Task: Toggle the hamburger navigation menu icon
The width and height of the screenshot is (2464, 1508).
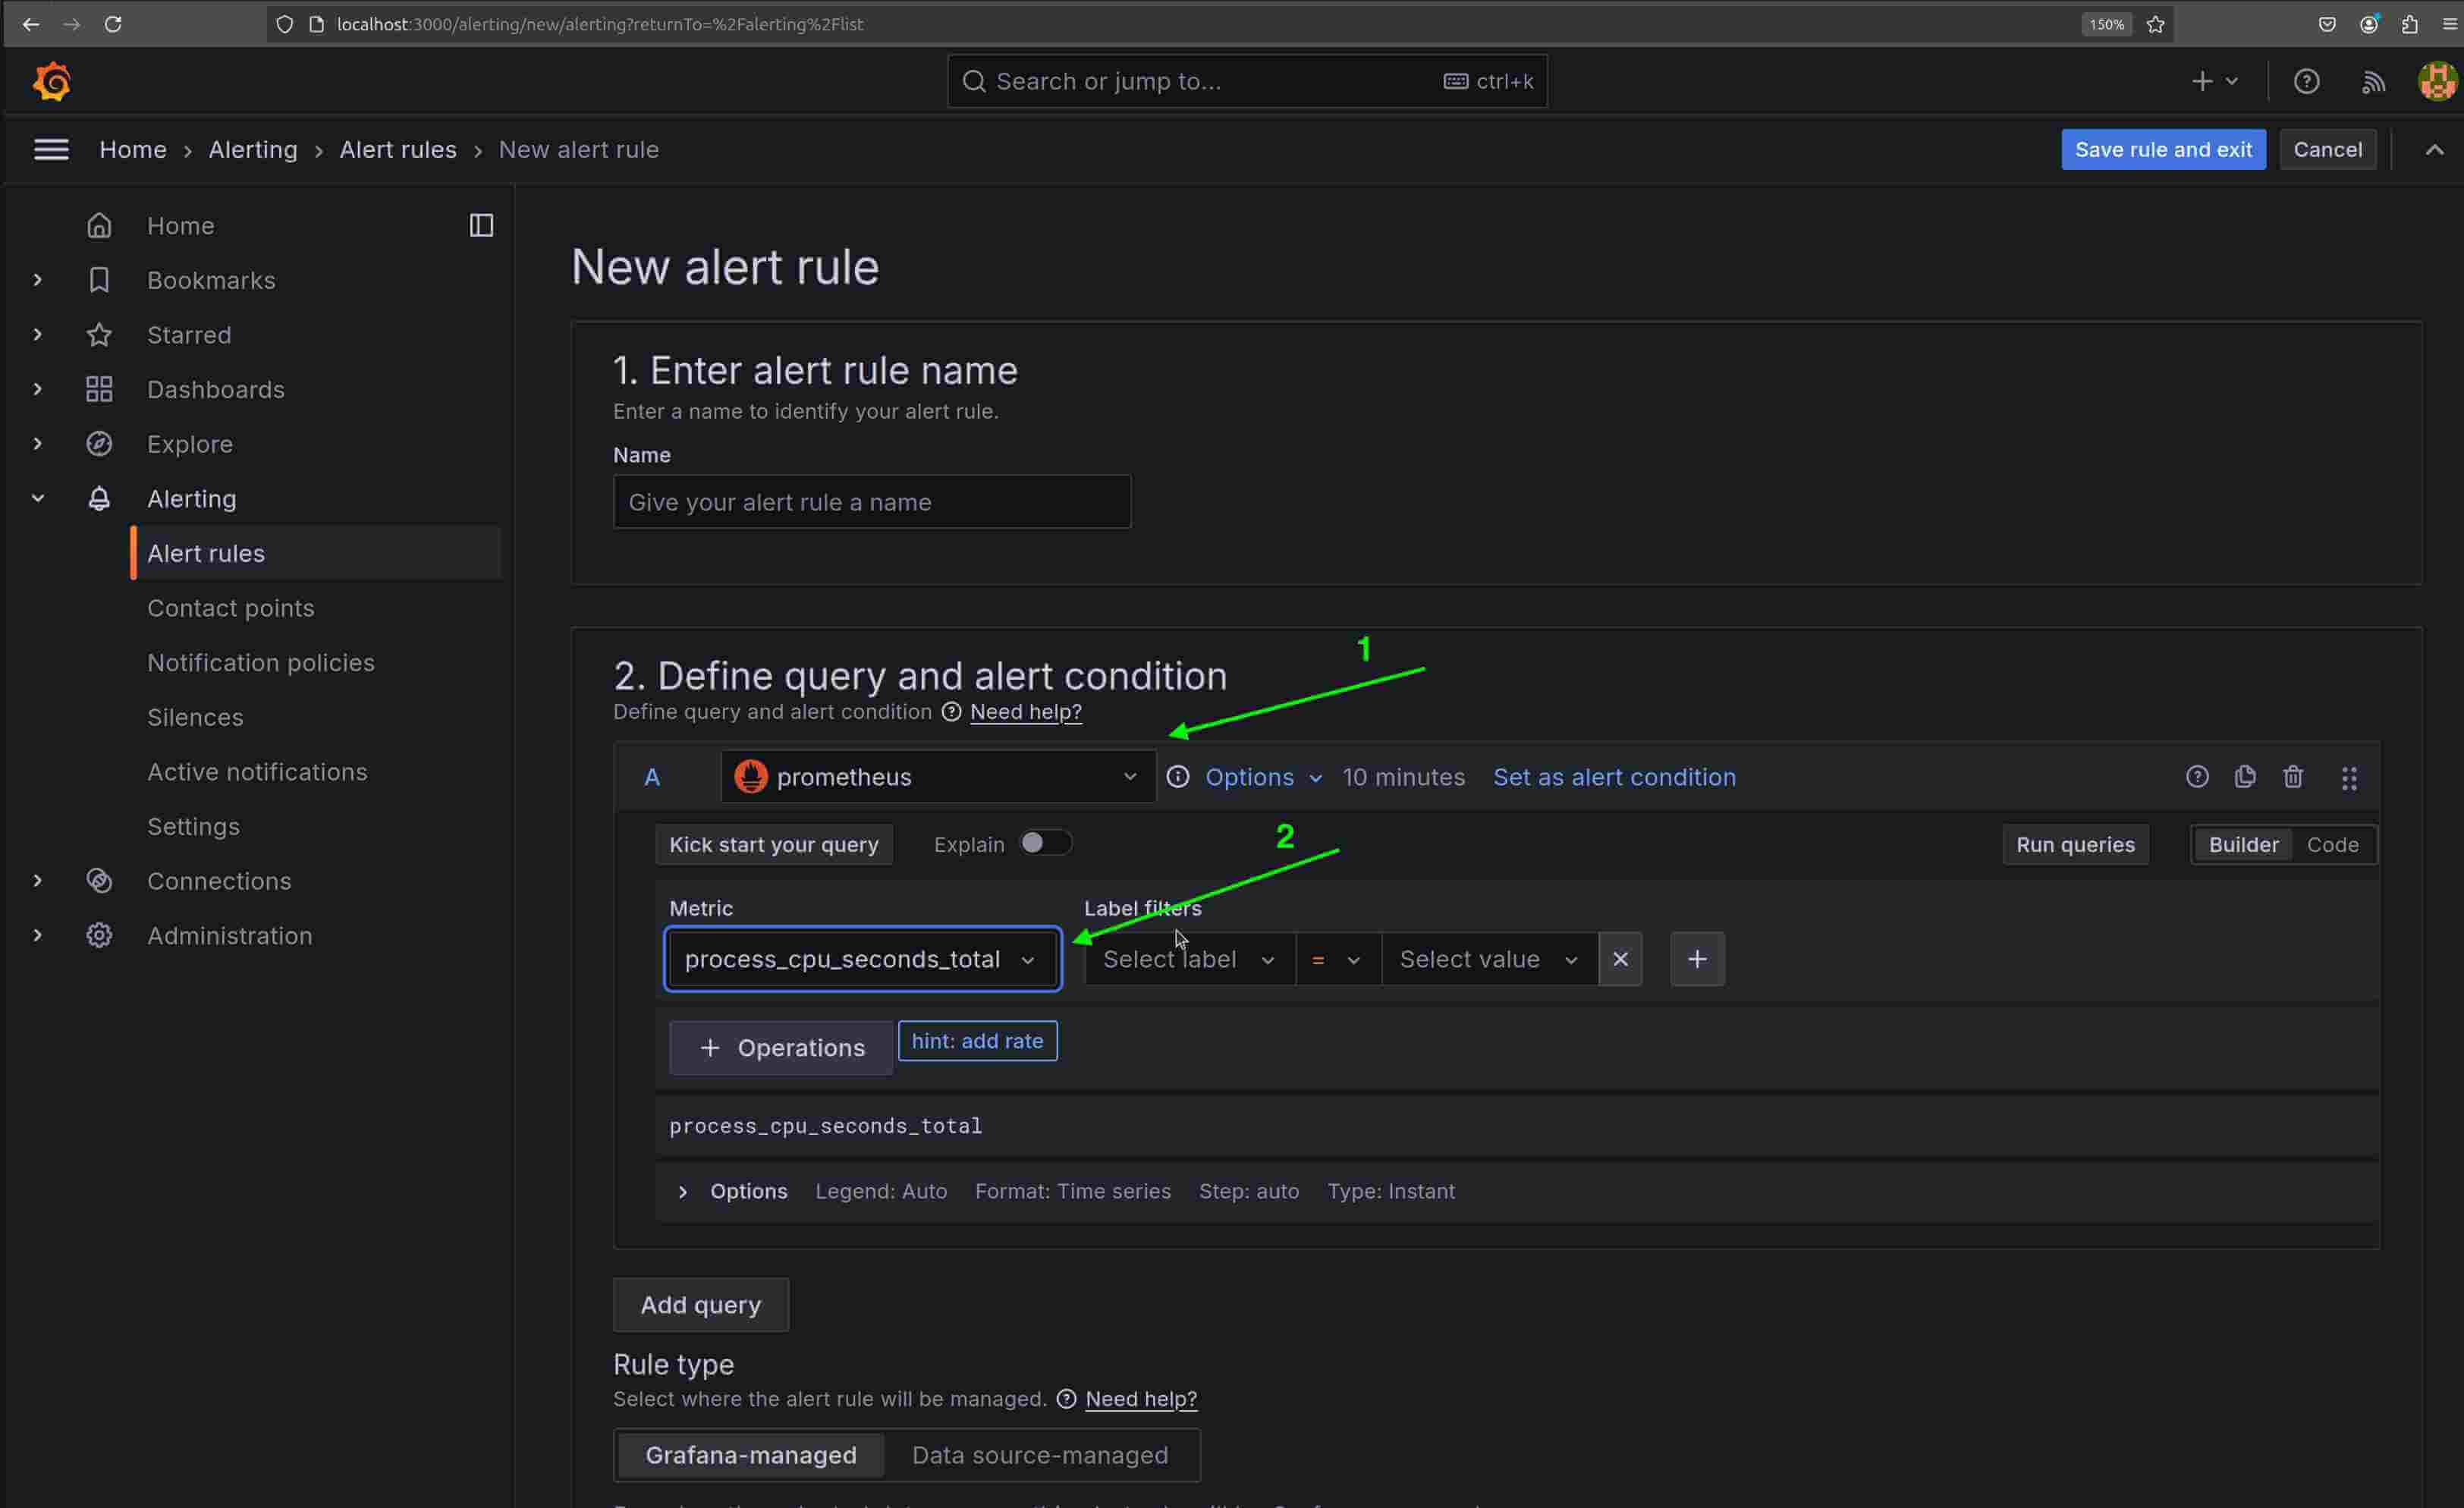Action: (50, 149)
